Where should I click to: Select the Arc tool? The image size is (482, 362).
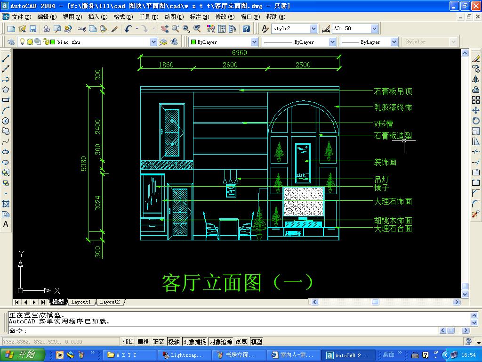tap(6, 110)
